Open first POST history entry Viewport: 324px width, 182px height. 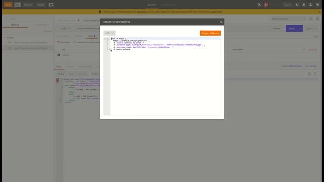(28, 42)
